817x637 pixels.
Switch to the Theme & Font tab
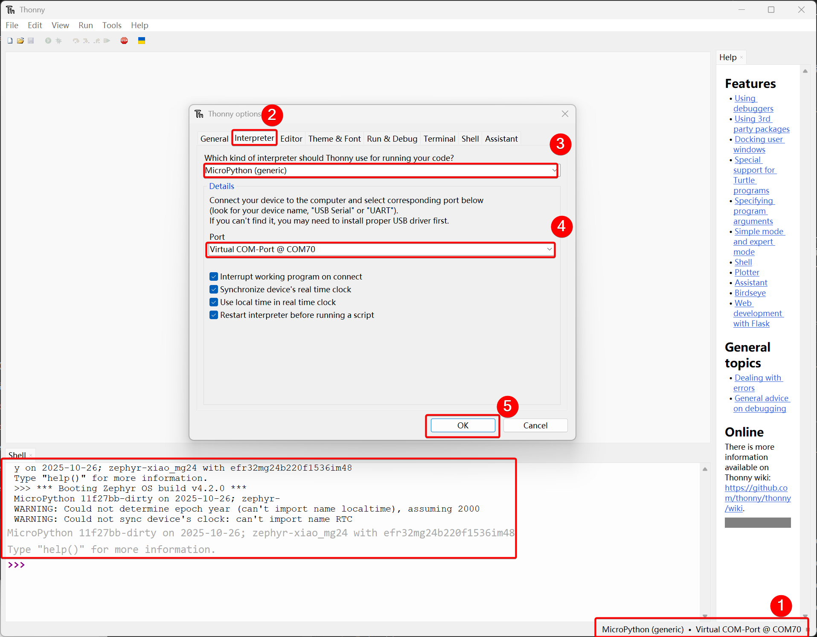click(334, 139)
